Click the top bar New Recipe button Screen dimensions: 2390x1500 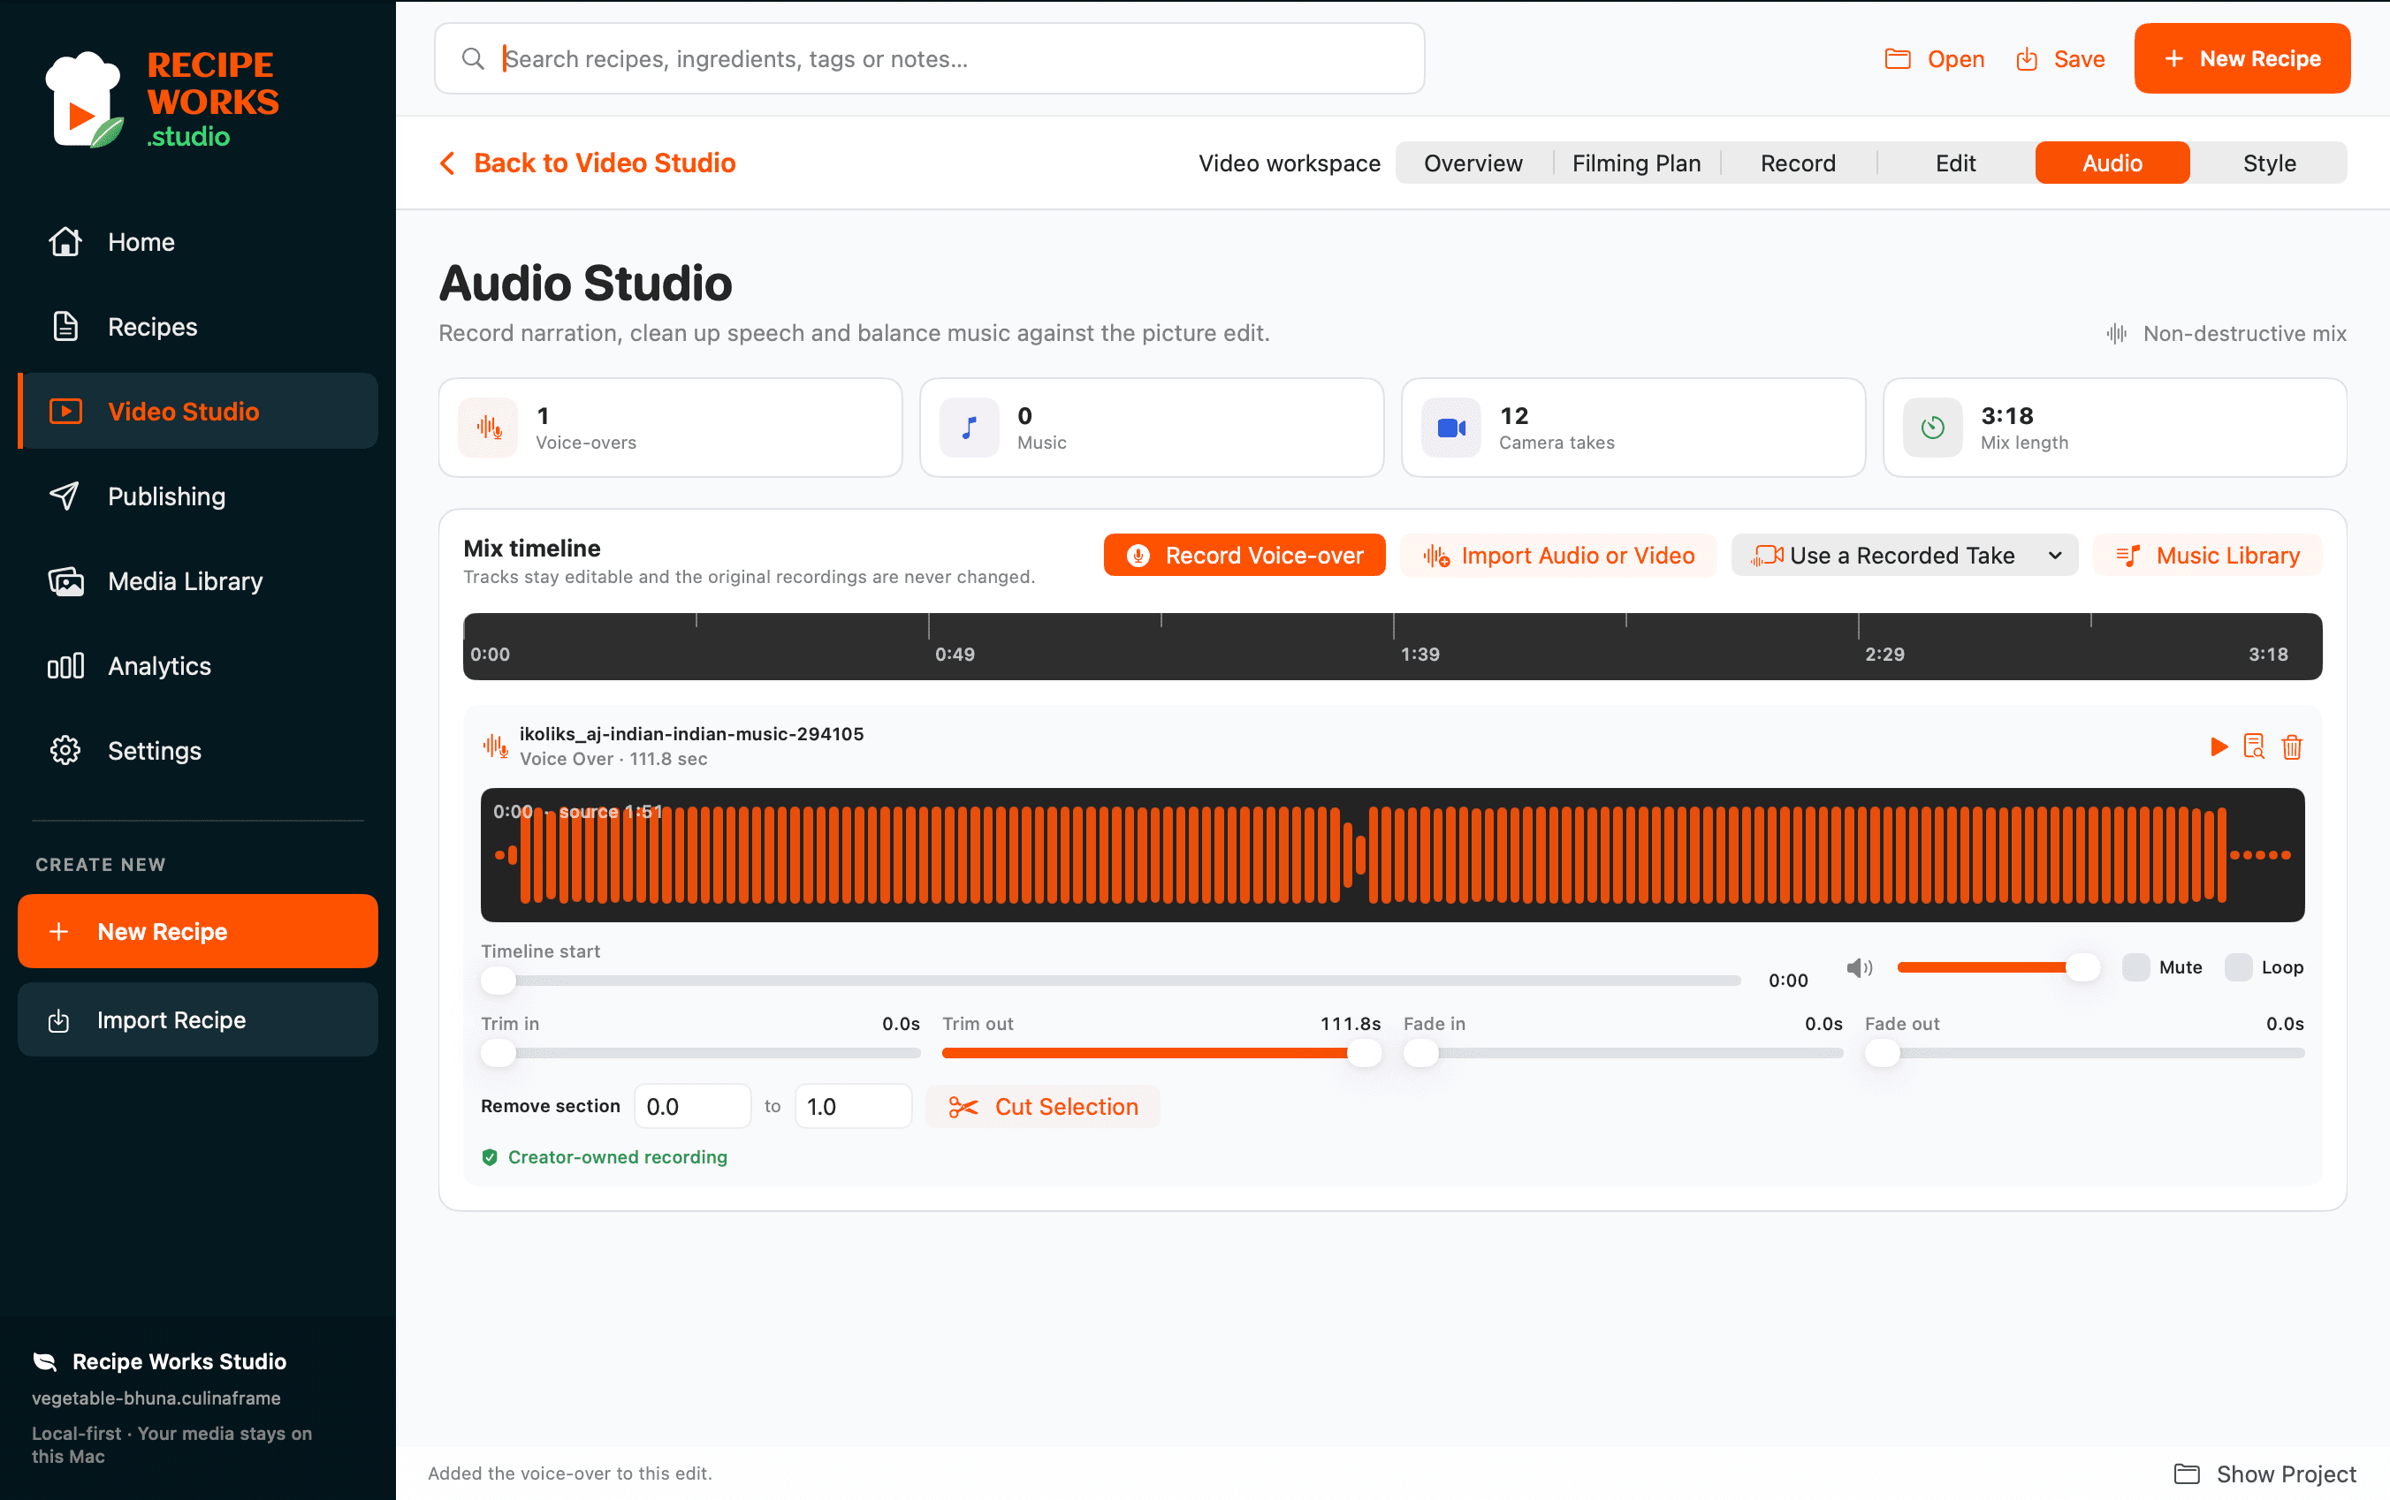[2242, 58]
